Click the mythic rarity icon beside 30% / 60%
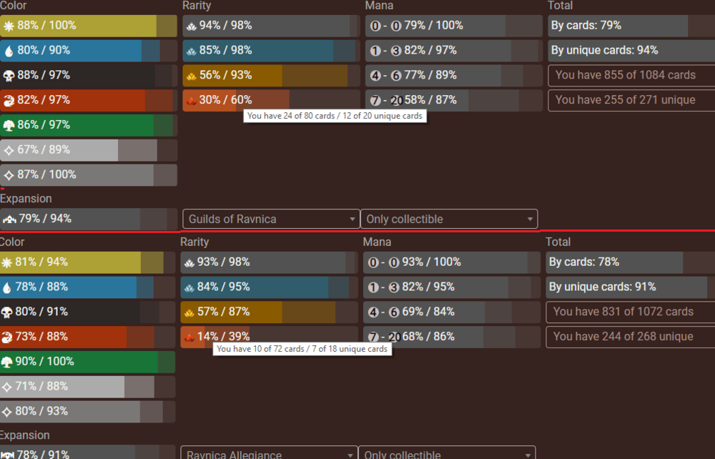Screen dimensions: 715x459 coord(191,100)
